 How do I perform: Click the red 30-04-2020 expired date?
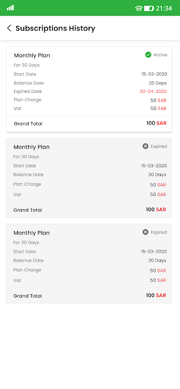(x=153, y=91)
